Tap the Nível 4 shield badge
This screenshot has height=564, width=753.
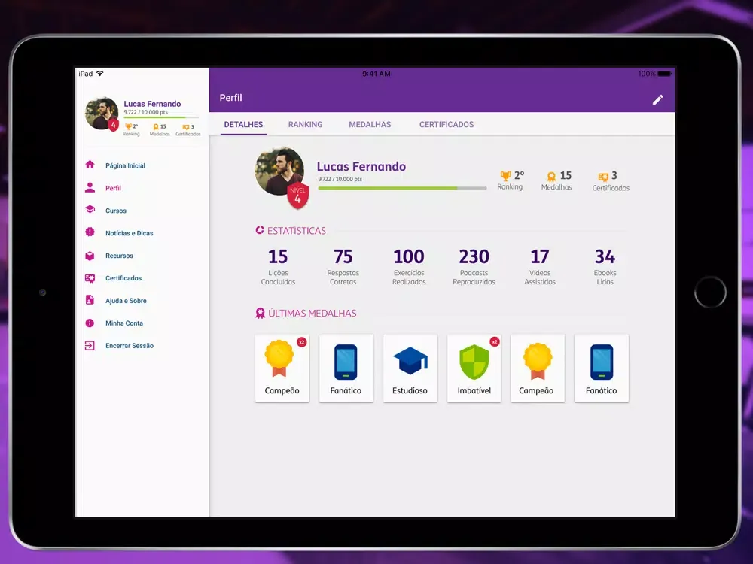pyautogui.click(x=297, y=196)
